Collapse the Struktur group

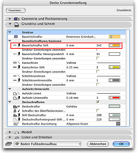pyautogui.click(x=9, y=32)
